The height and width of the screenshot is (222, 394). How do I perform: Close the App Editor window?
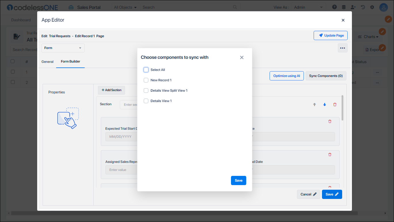[x=343, y=20]
